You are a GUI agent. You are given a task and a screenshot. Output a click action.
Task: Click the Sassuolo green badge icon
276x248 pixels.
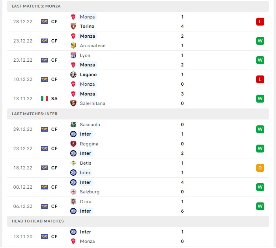click(73, 125)
